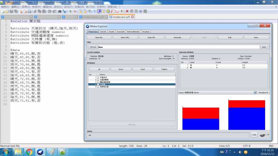Click the Open file... button in Weka

tap(99, 37)
